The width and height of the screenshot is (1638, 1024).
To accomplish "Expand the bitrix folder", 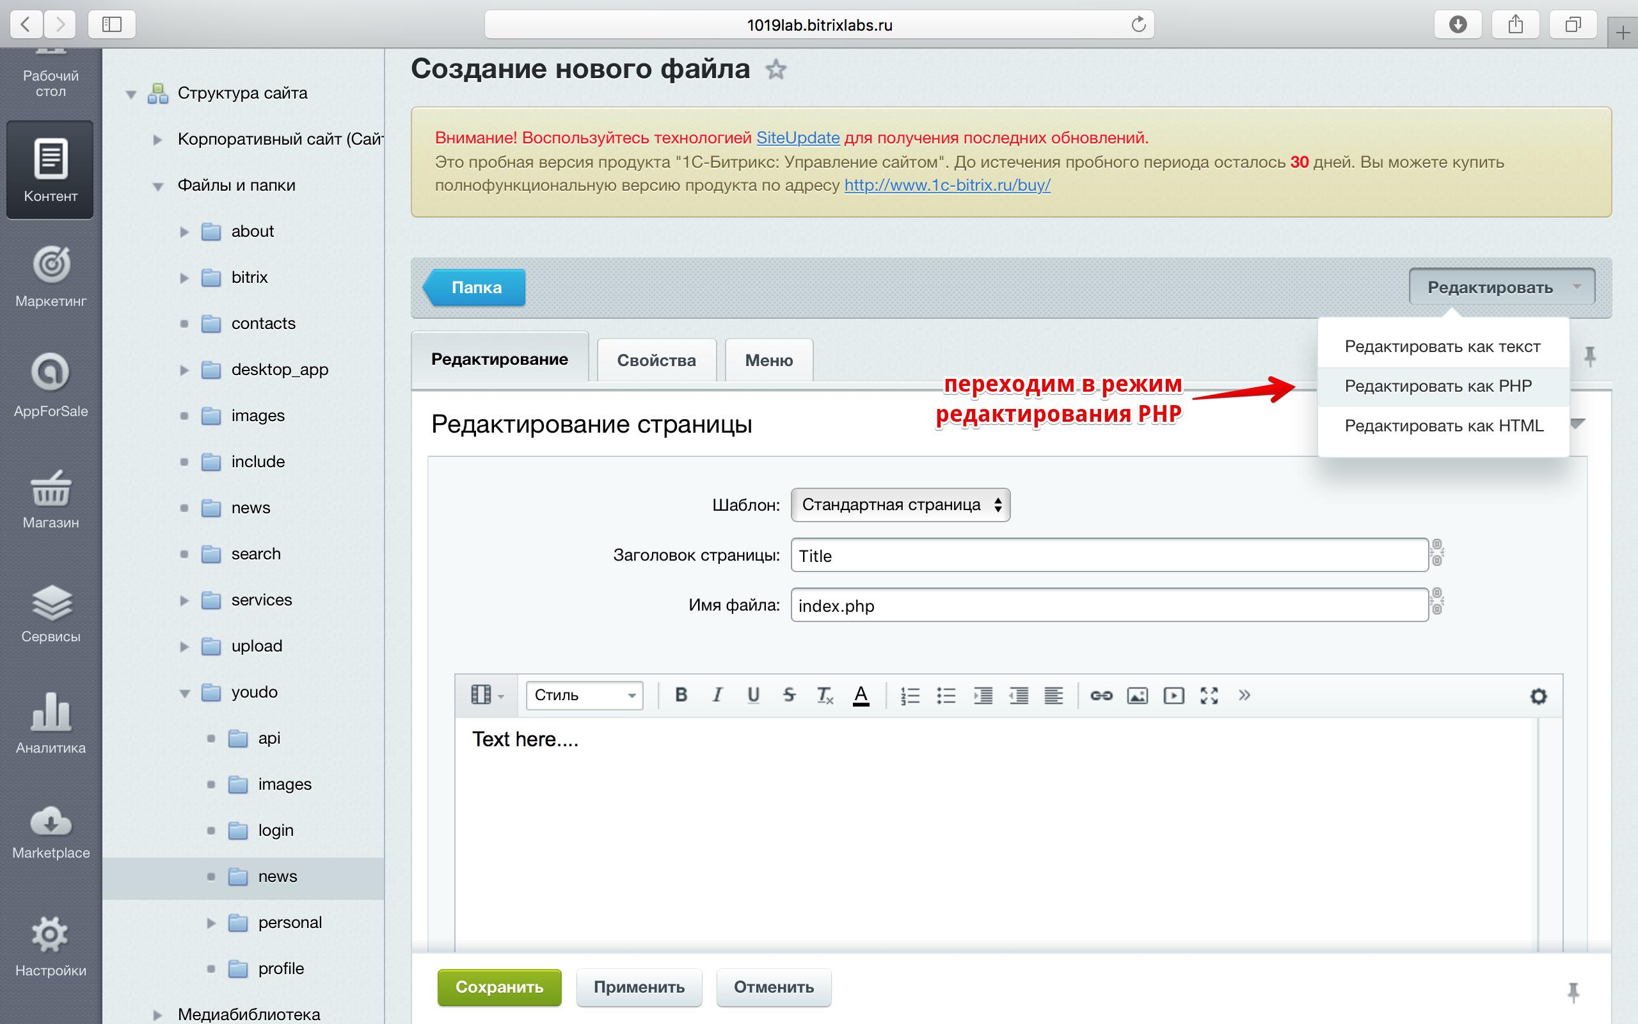I will point(184,278).
